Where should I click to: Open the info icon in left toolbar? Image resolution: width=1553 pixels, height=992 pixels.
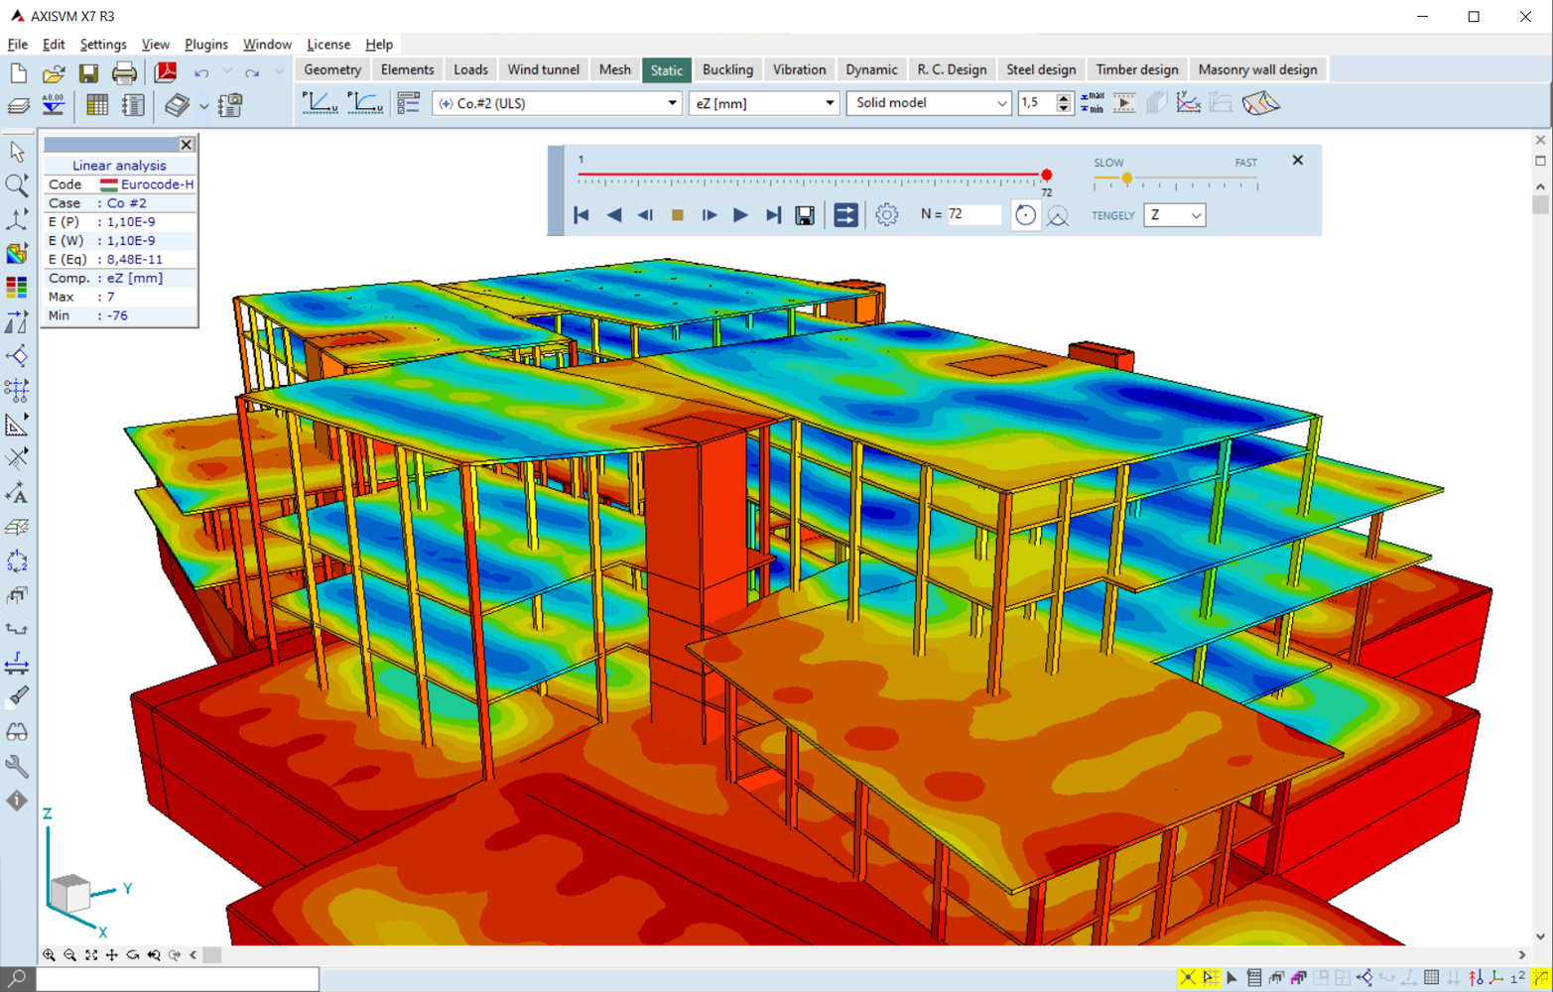coord(17,801)
